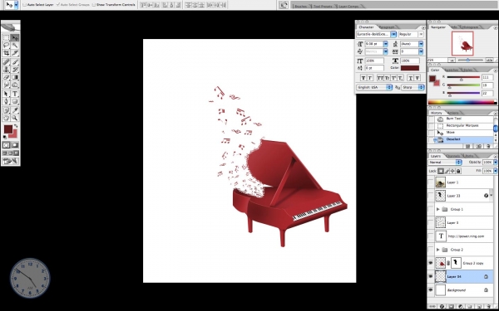Viewport: 499px width, 311px height.
Task: Reset to default foreground/background colors
Action: [5, 137]
